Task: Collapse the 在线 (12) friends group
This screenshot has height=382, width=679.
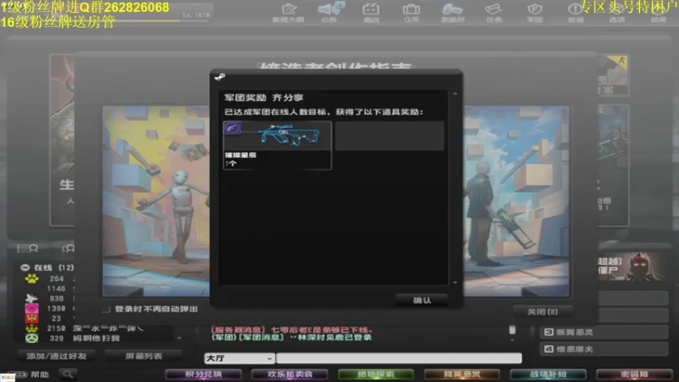Action: (x=25, y=267)
